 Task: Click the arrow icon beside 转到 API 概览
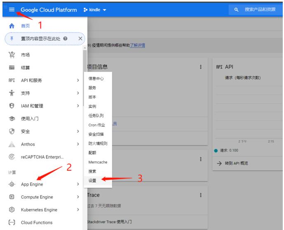pyautogui.click(x=219, y=163)
